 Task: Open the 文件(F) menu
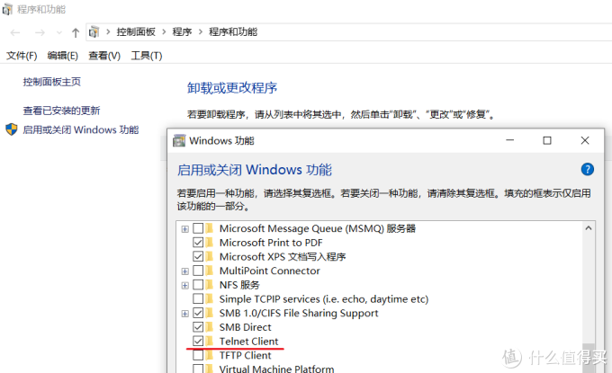click(22, 56)
